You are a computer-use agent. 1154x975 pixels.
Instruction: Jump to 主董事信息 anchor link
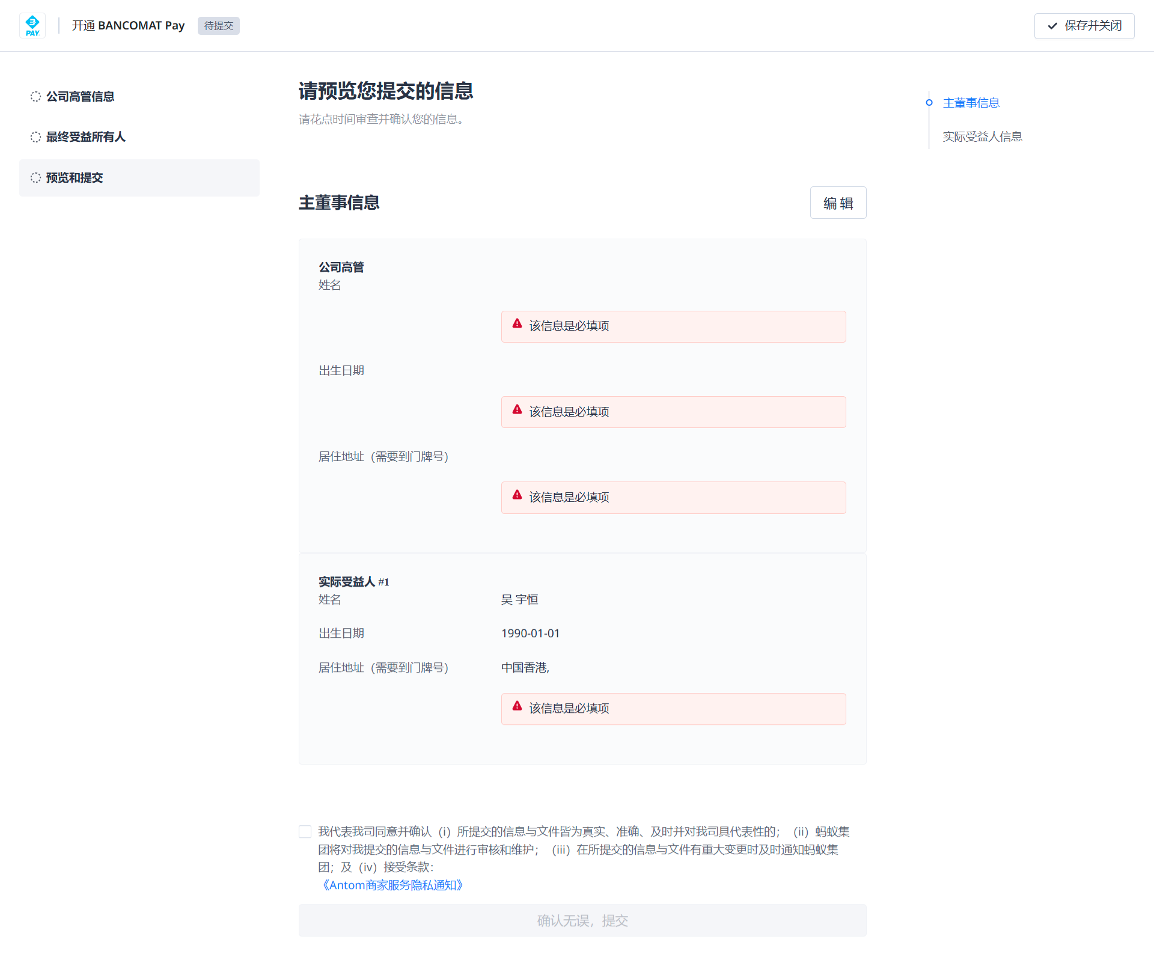(x=971, y=103)
